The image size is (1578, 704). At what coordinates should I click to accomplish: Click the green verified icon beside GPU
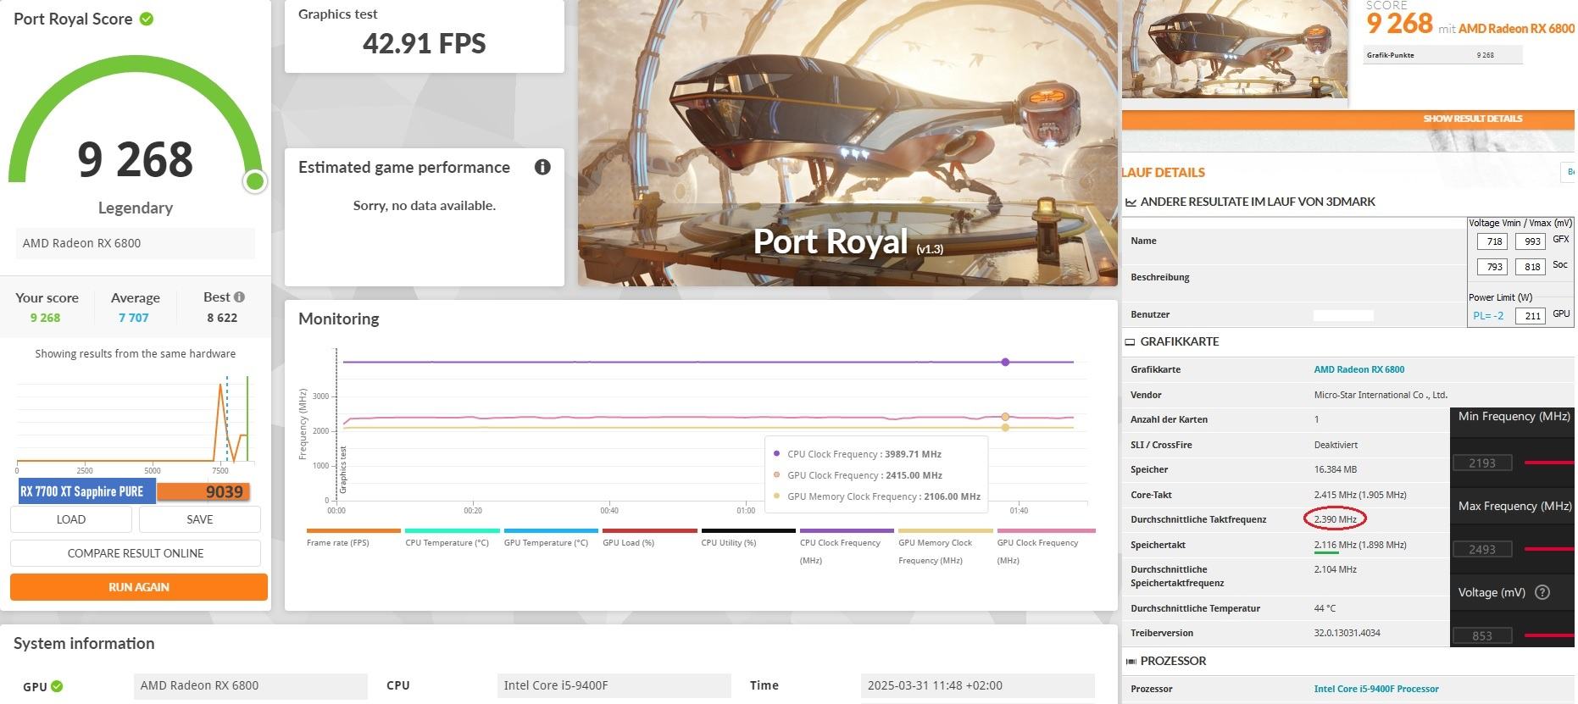(57, 686)
